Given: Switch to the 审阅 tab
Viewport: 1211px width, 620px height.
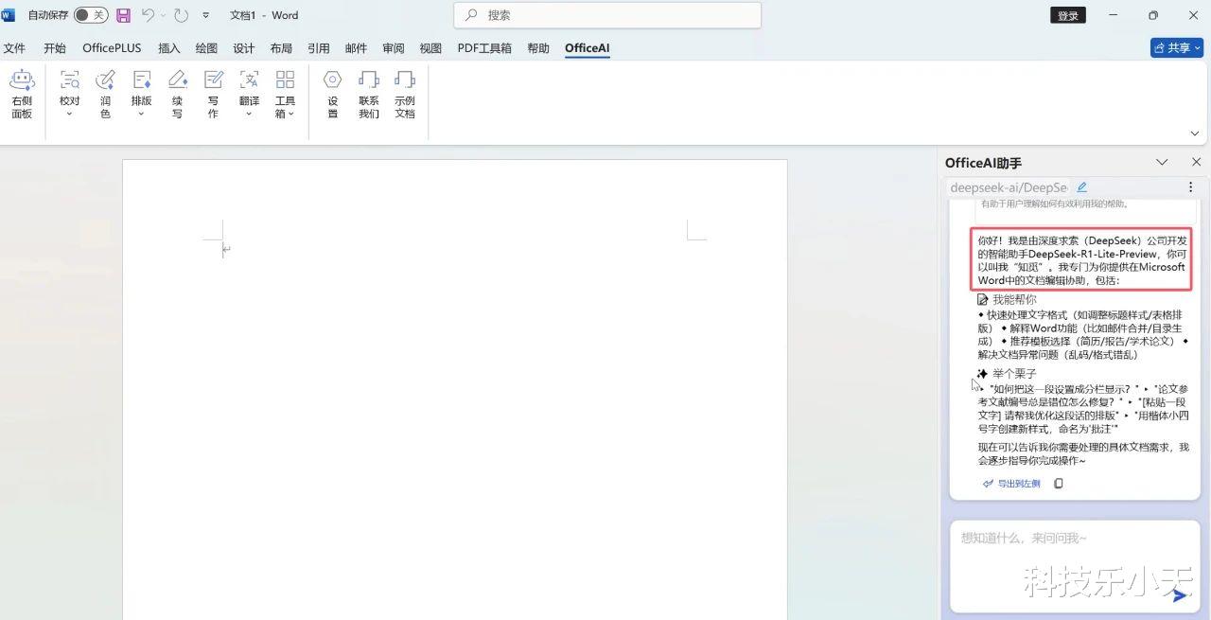Looking at the screenshot, I should (394, 48).
